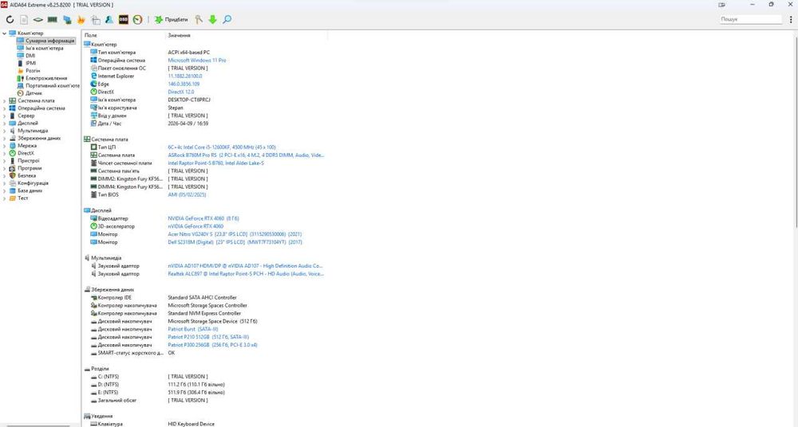This screenshot has width=798, height=427.
Task: Open the Датчик sensor tree entry
Action: click(x=34, y=93)
